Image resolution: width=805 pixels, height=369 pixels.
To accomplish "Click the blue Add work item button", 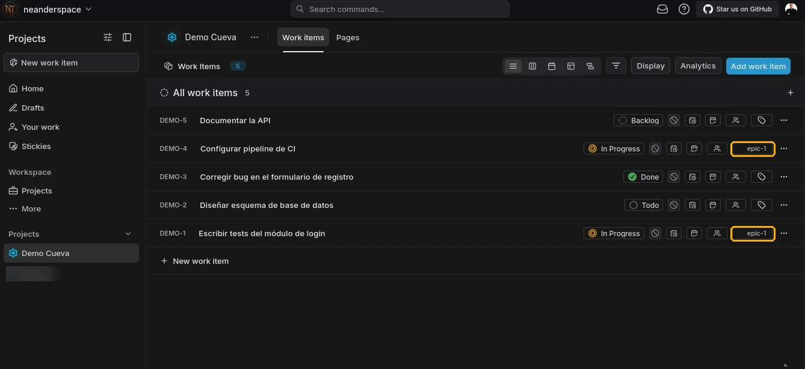I will (x=758, y=66).
